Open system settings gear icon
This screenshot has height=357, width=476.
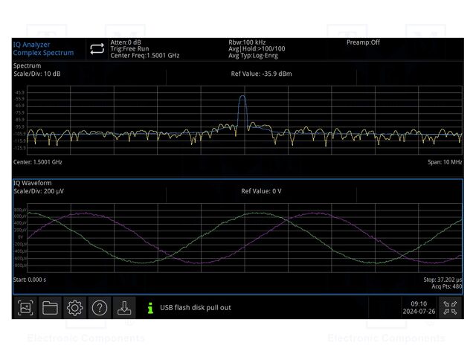(x=74, y=307)
